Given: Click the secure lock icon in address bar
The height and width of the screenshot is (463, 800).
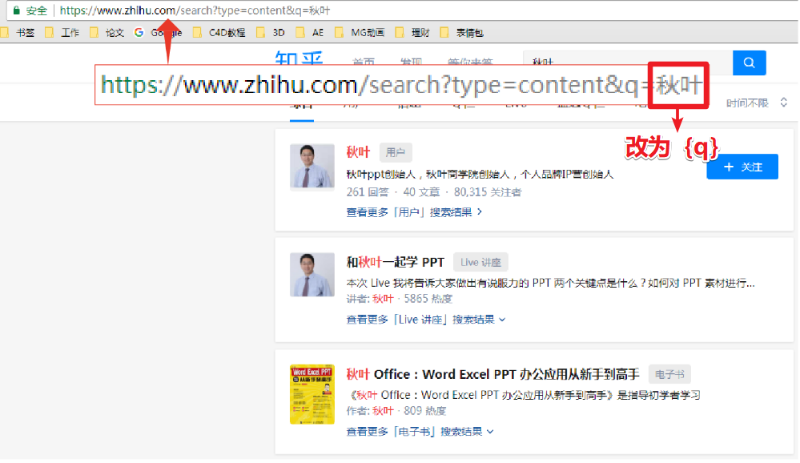Looking at the screenshot, I should 16,10.
